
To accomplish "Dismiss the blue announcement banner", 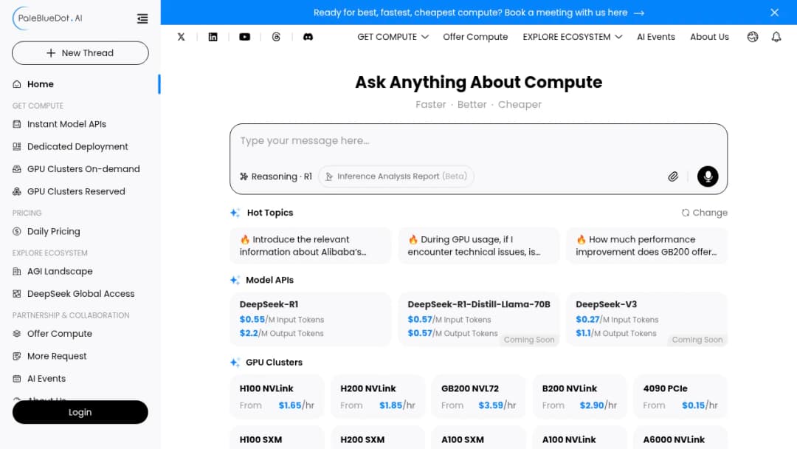I will coord(774,13).
